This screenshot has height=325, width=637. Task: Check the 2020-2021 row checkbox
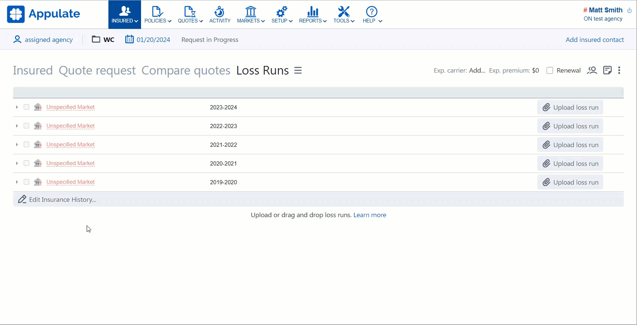[x=26, y=163]
